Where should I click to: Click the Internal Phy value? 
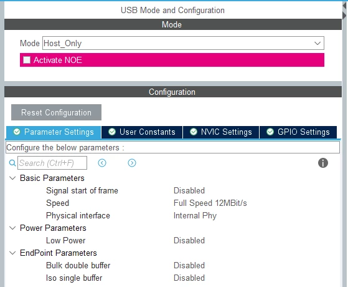pos(195,216)
